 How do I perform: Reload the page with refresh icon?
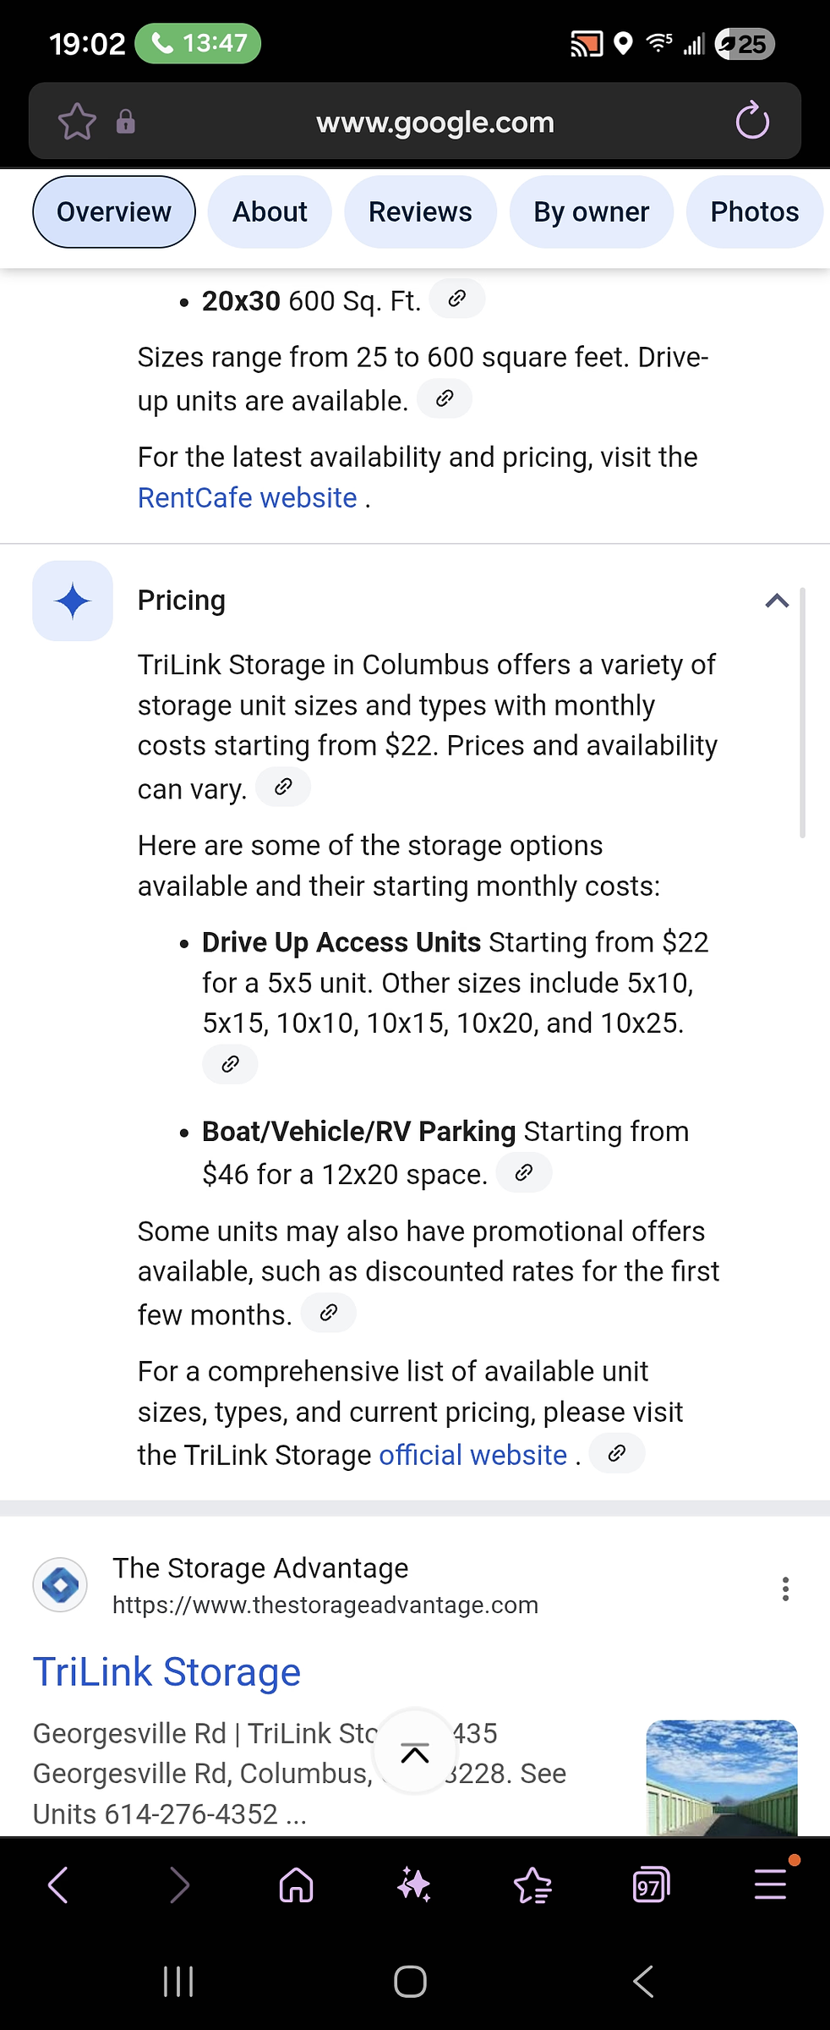(x=752, y=120)
